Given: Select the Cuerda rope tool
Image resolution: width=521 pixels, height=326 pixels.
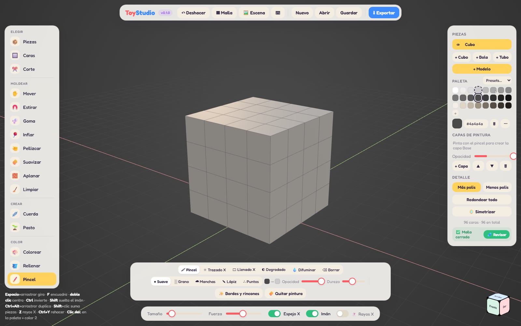Looking at the screenshot, I should pos(32,214).
